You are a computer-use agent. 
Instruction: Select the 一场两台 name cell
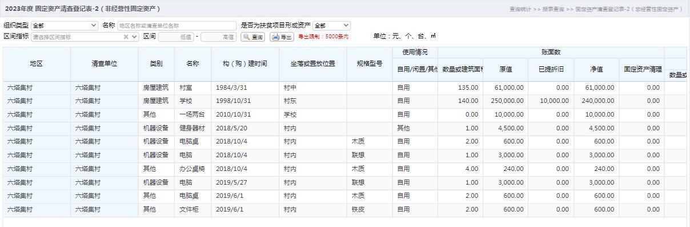point(193,115)
